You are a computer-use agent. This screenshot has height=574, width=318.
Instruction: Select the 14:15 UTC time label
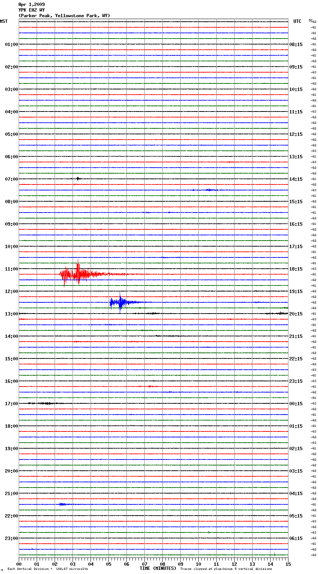(296, 179)
